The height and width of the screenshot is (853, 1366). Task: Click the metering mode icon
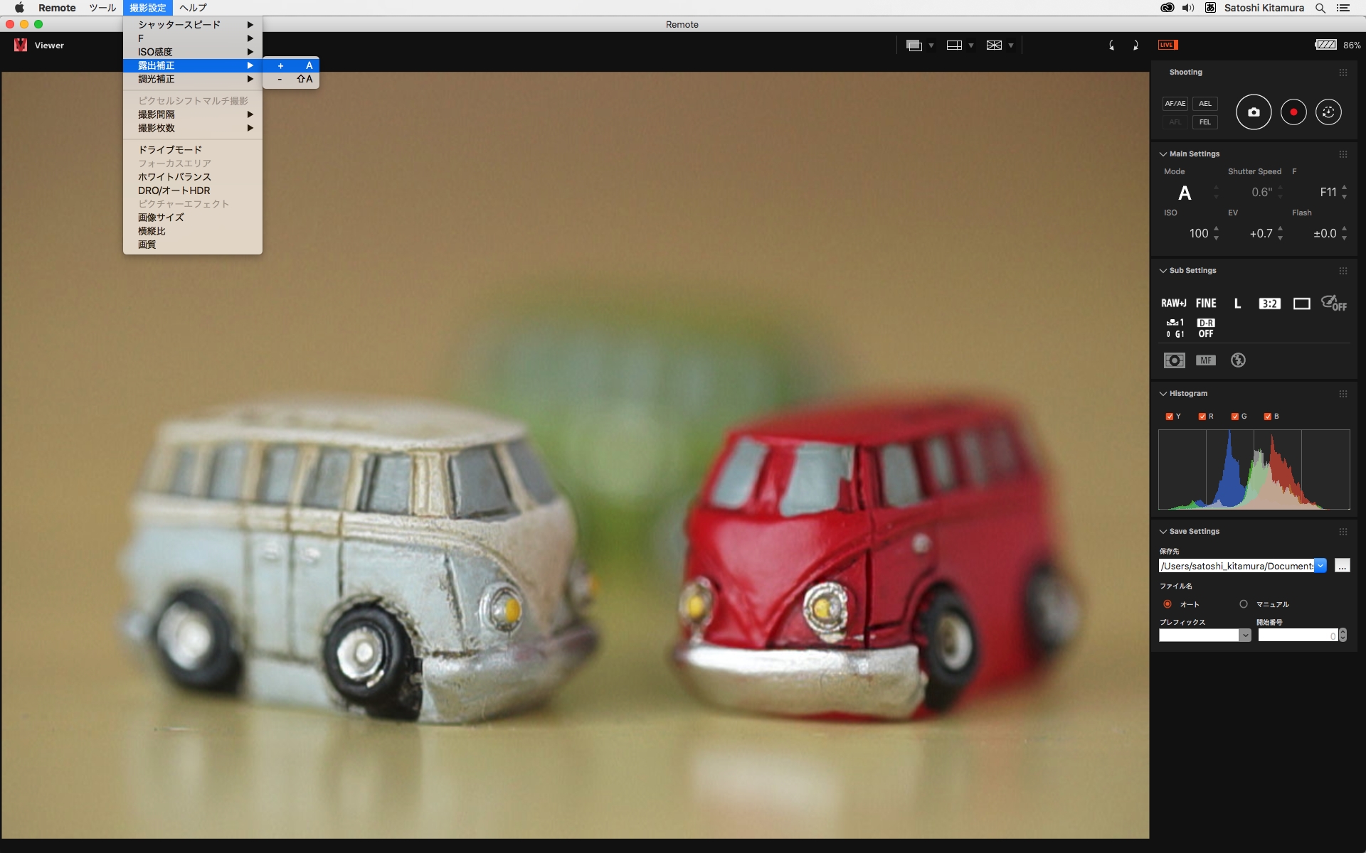(1174, 360)
